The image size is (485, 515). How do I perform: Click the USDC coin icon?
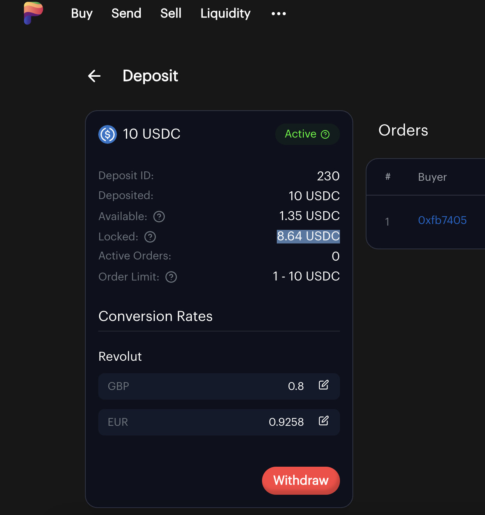(108, 134)
